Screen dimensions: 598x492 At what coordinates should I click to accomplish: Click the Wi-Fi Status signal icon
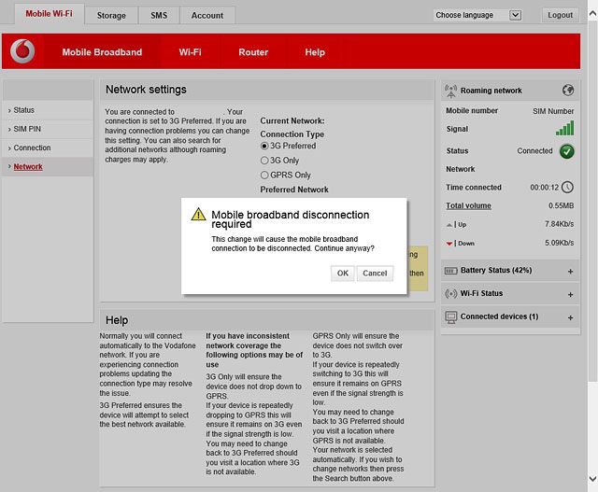pos(450,294)
